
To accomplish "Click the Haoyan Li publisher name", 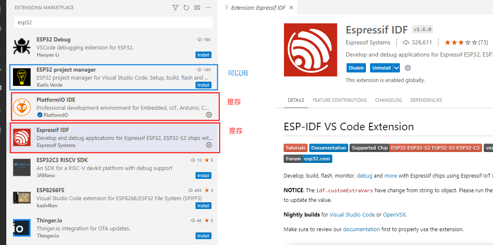I will coord(48,55).
